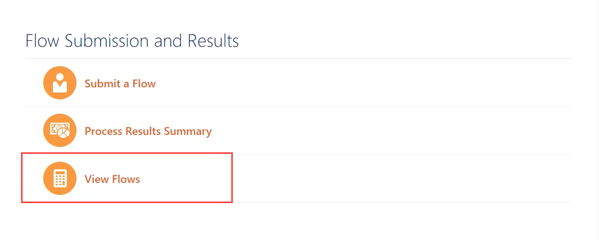Click the banknote graphic on the Process Results icon
The height and width of the screenshot is (240, 599).
click(57, 128)
